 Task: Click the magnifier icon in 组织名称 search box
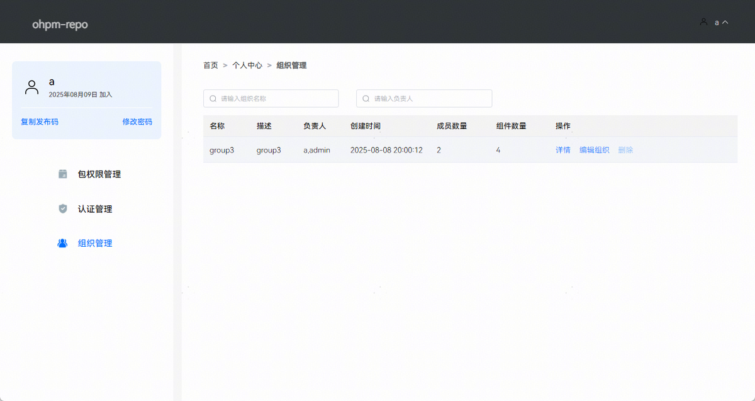tap(213, 99)
